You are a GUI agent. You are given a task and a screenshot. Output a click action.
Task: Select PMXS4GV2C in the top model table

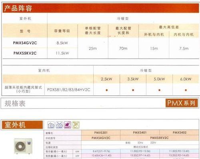25,43
